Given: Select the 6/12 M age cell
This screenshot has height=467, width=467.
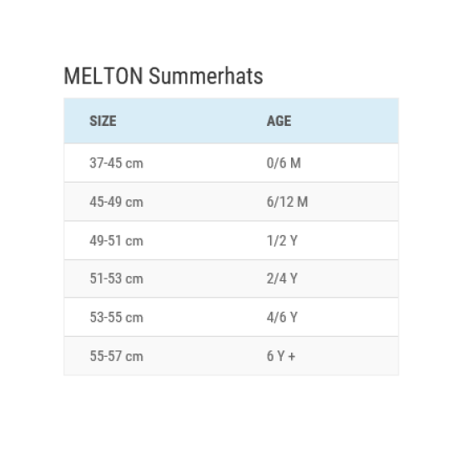Looking at the screenshot, I should (288, 202).
